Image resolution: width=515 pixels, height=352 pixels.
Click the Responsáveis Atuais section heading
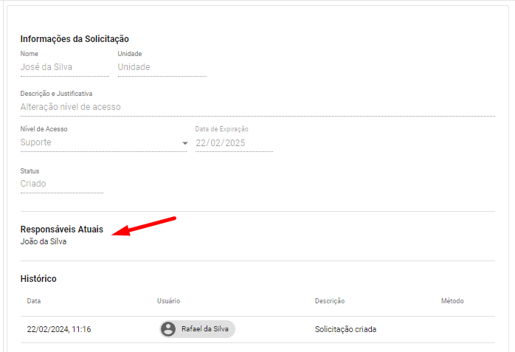click(61, 230)
